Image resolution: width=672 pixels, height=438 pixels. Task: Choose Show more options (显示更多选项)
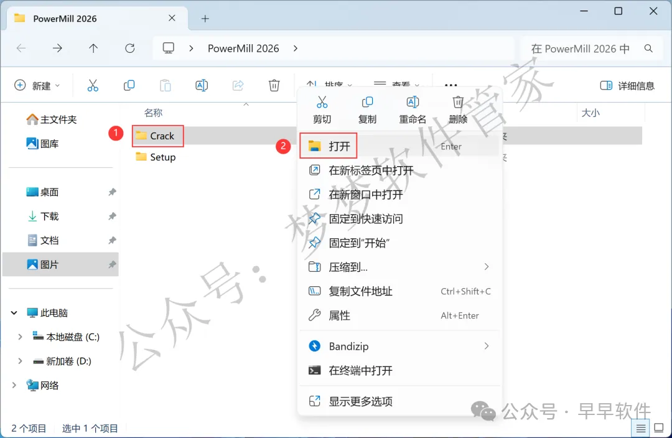399,401
